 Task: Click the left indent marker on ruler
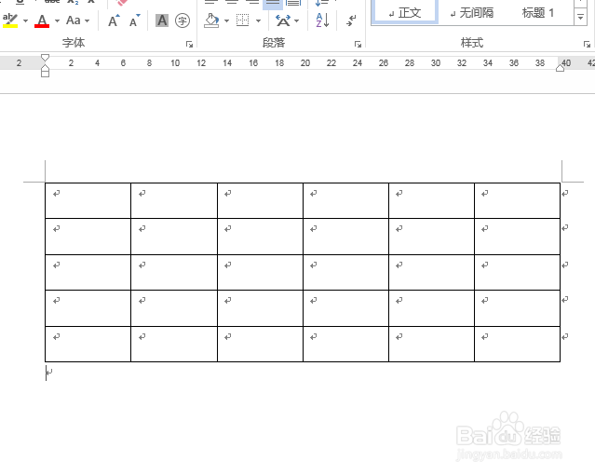pyautogui.click(x=45, y=73)
